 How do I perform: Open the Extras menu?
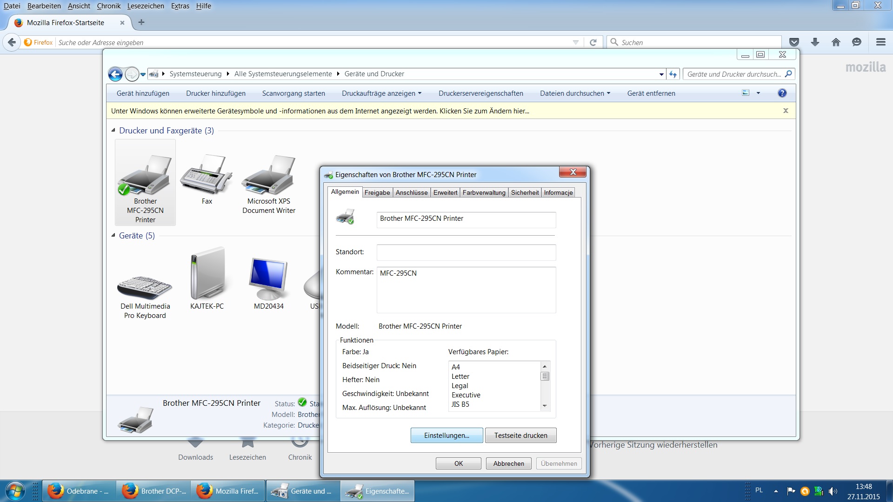(x=180, y=6)
